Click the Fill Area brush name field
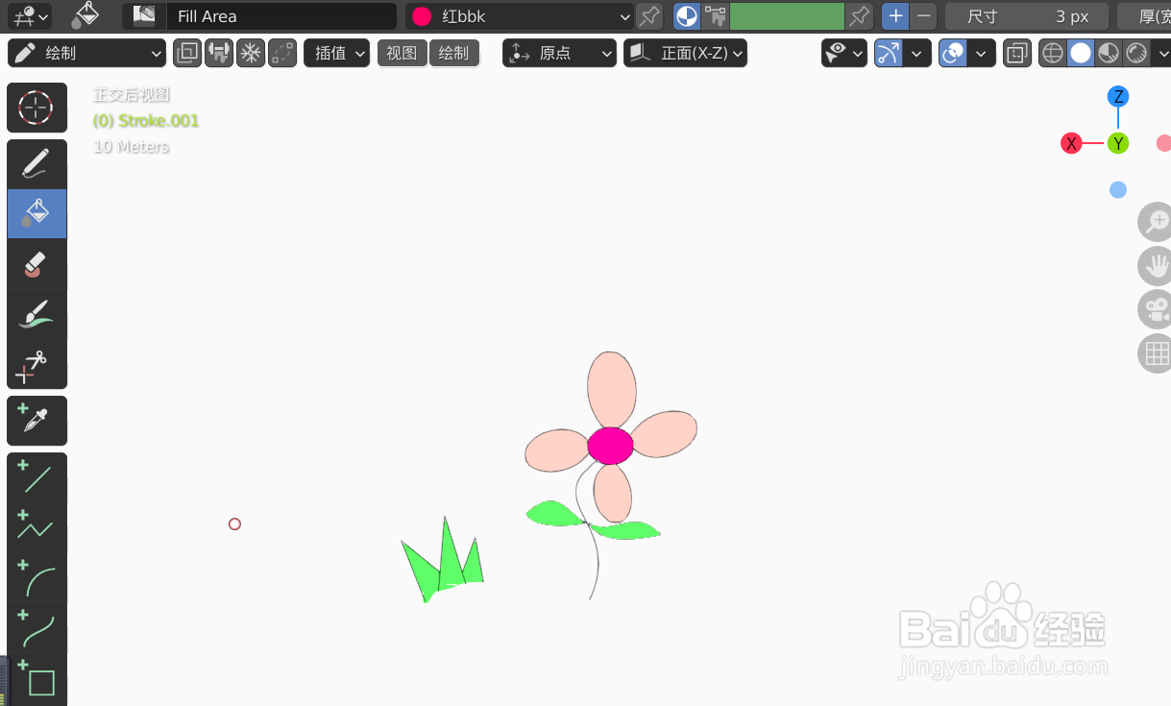1171x706 pixels. 281,15
